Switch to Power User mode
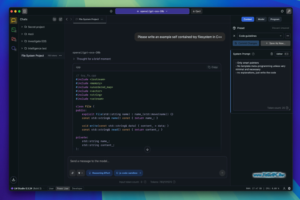The height and width of the screenshot is (200, 300). coord(63,188)
